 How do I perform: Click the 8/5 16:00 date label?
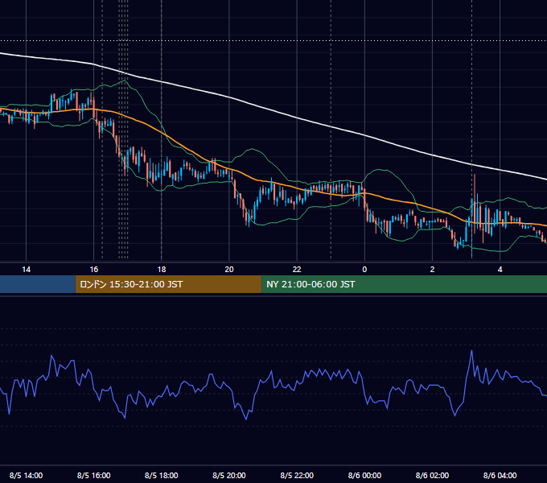pyautogui.click(x=94, y=475)
